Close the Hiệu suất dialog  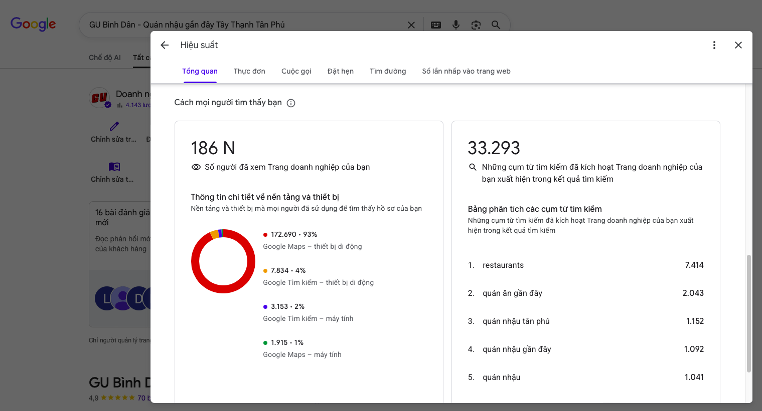pos(738,45)
